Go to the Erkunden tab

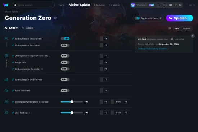(99, 5)
